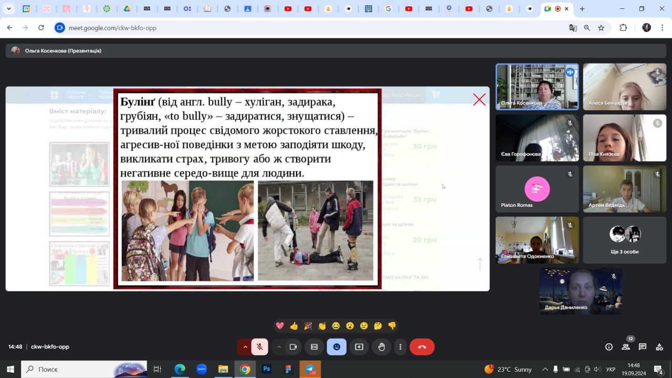Show the participants list
The height and width of the screenshot is (378, 672).
pos(626,347)
